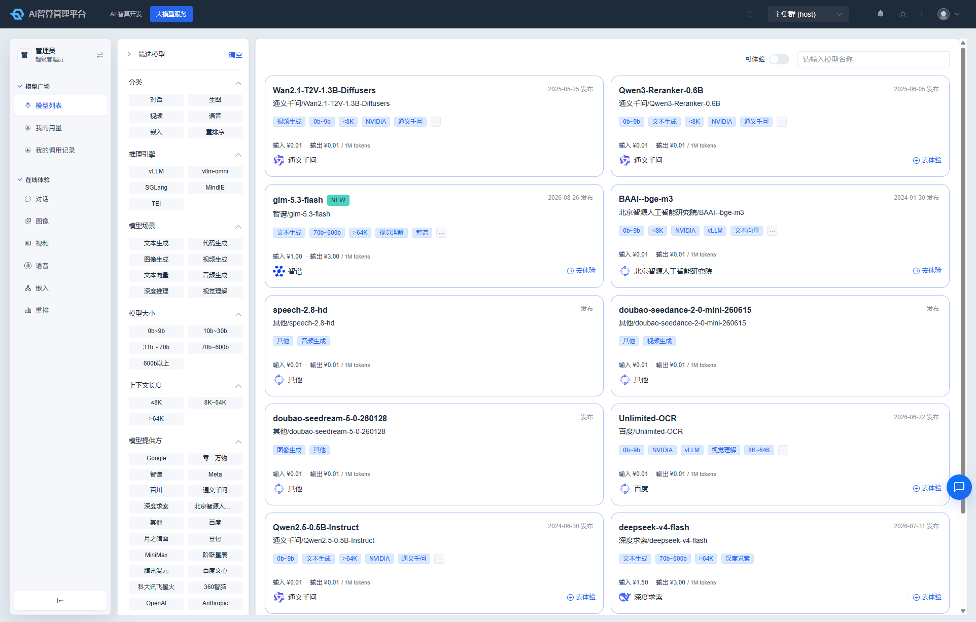Switch to the AI 智算开发 tab

(126, 14)
